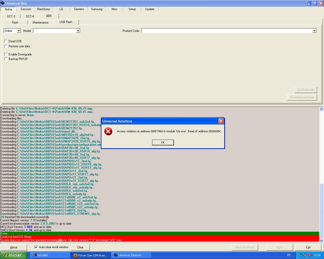Go to the LG tab
The width and height of the screenshot is (324, 259).
pos(61,9)
